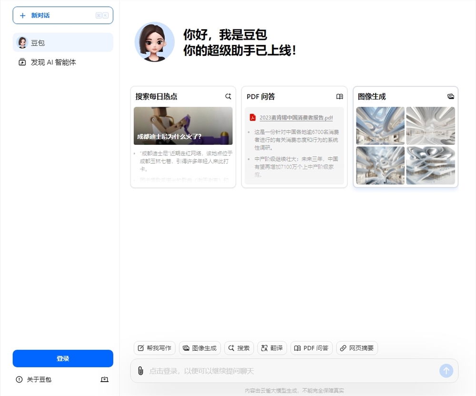Select 豆包 in the sidebar
Viewport: 476px width, 396px height.
pyautogui.click(x=62, y=42)
